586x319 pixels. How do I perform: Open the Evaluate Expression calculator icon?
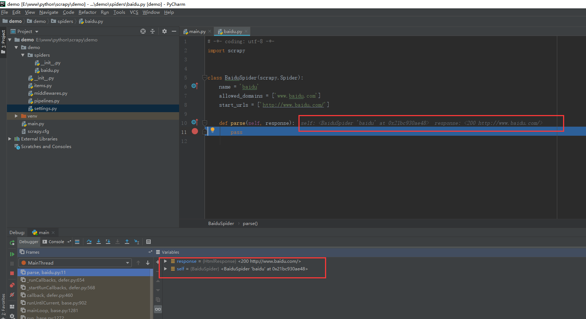[x=149, y=242]
